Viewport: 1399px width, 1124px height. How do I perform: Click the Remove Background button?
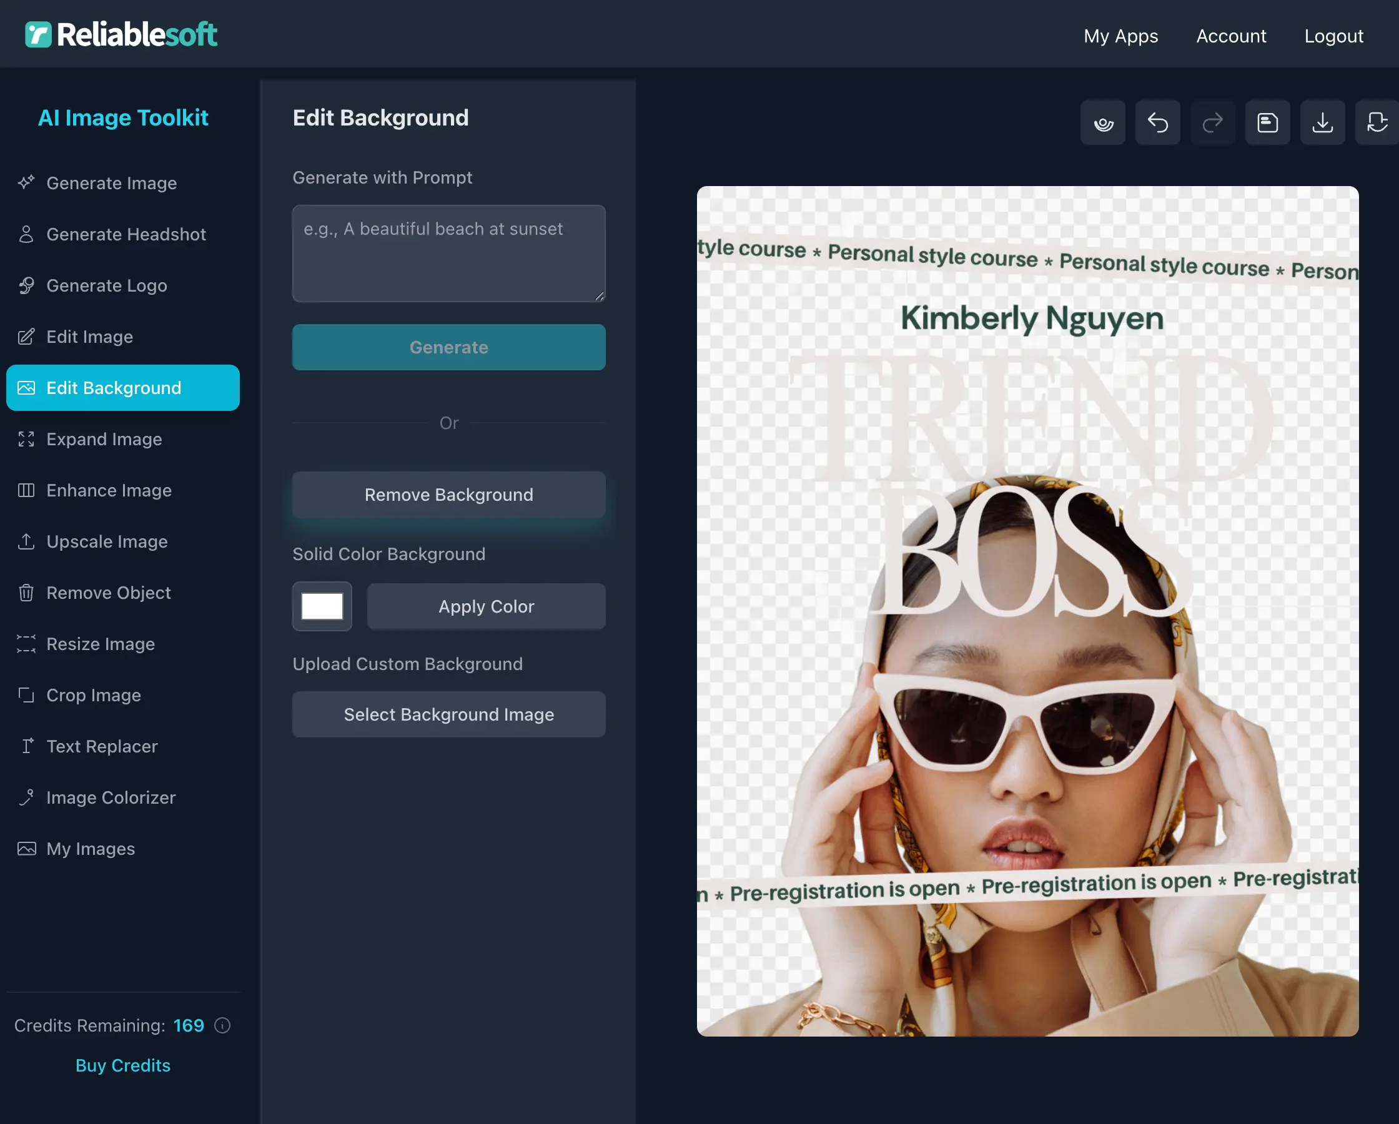(448, 495)
